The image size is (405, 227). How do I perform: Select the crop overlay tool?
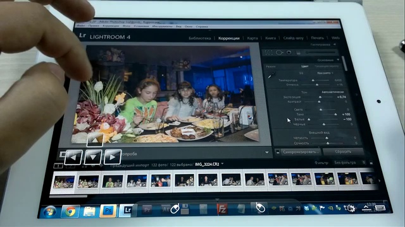point(268,52)
